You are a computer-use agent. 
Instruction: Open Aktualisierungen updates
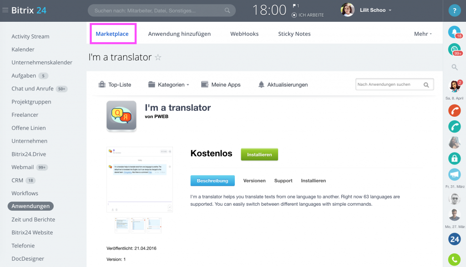(x=283, y=84)
